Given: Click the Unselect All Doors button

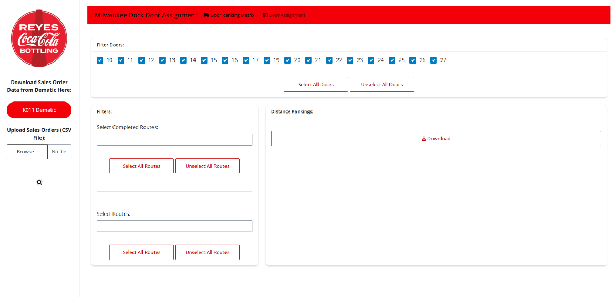Looking at the screenshot, I should [x=382, y=85].
